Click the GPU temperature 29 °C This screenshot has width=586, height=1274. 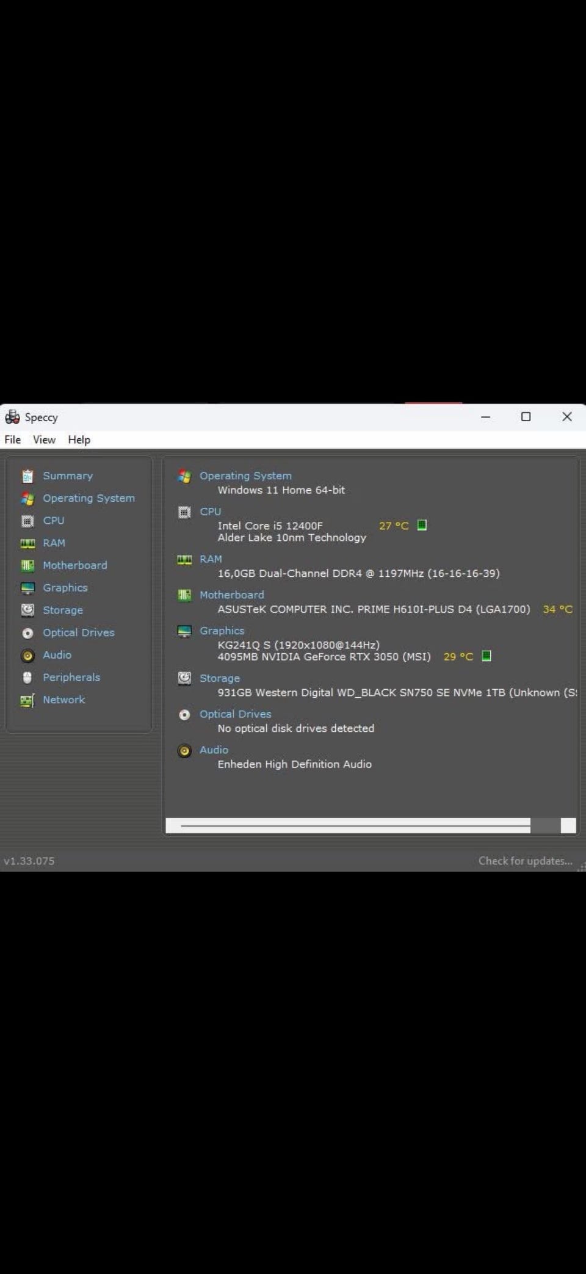point(458,657)
